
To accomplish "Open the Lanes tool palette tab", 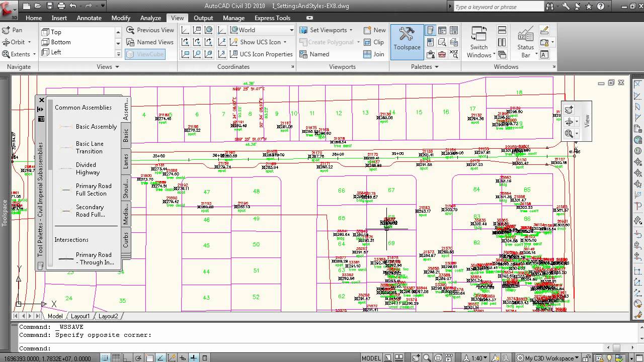I will (x=126, y=161).
